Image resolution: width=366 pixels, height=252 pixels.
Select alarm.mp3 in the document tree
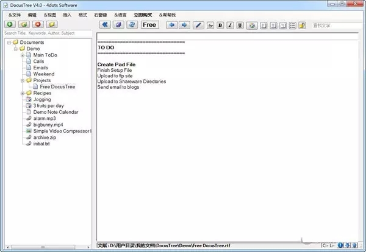[x=45, y=118]
